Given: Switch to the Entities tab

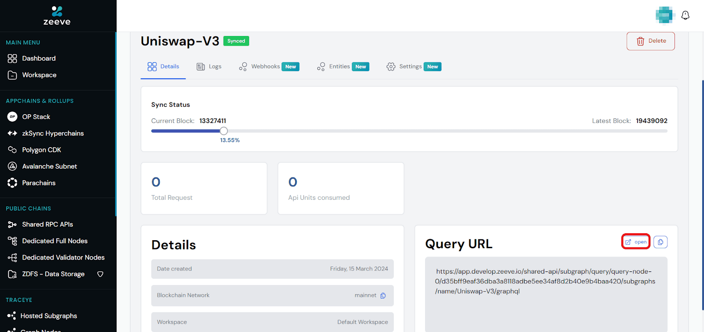Looking at the screenshot, I should point(343,67).
